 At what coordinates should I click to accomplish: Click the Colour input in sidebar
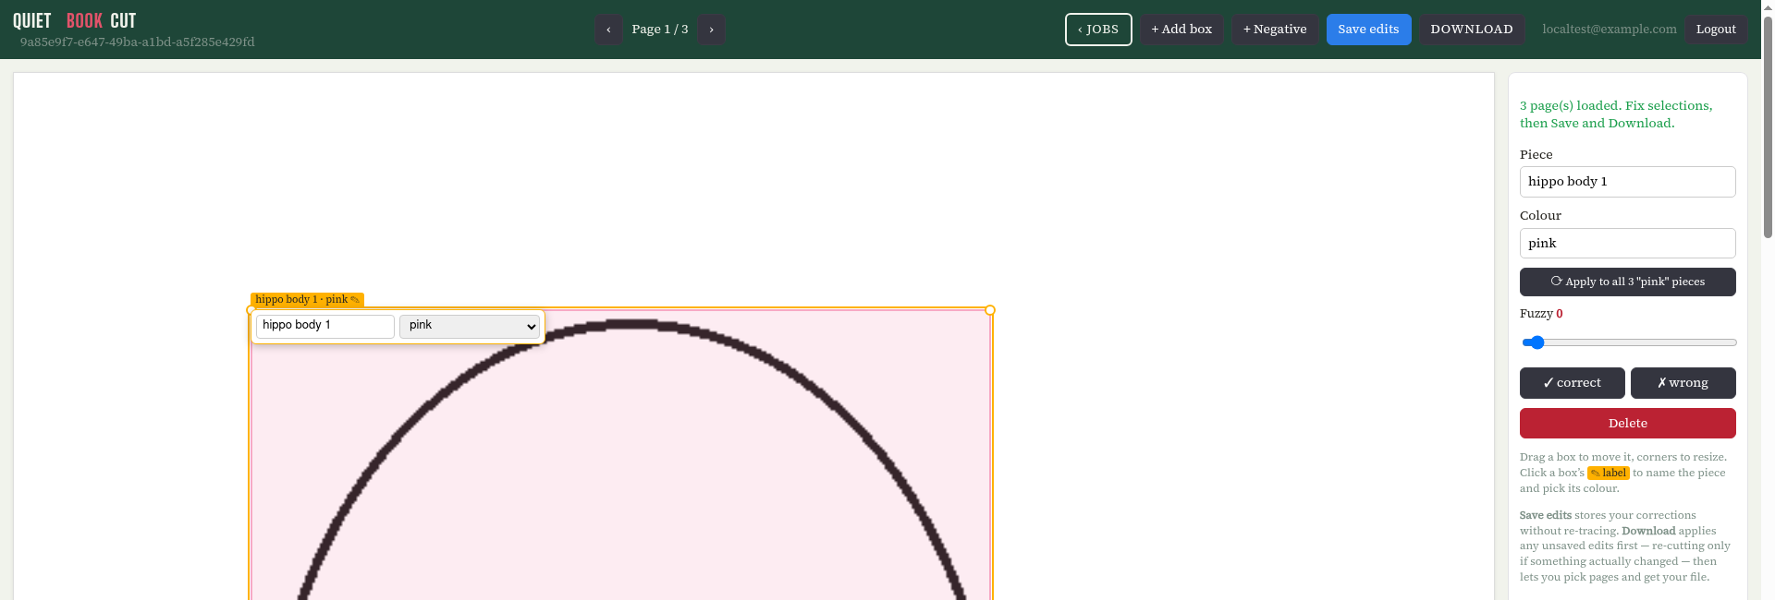point(1627,244)
